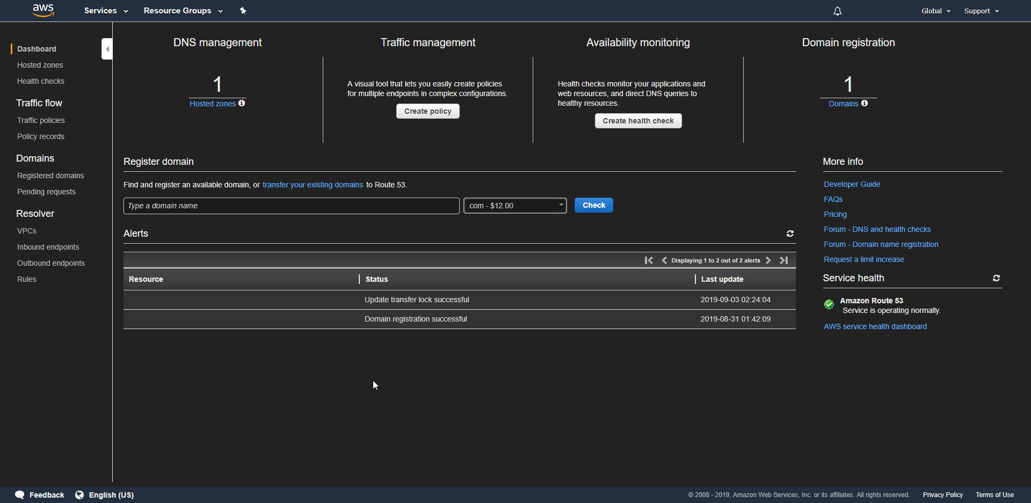The image size is (1031, 503).
Task: Click the Create health check button
Action: 638,121
